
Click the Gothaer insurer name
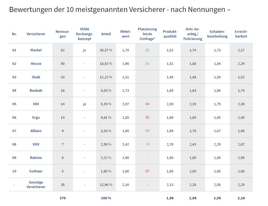[36, 171]
